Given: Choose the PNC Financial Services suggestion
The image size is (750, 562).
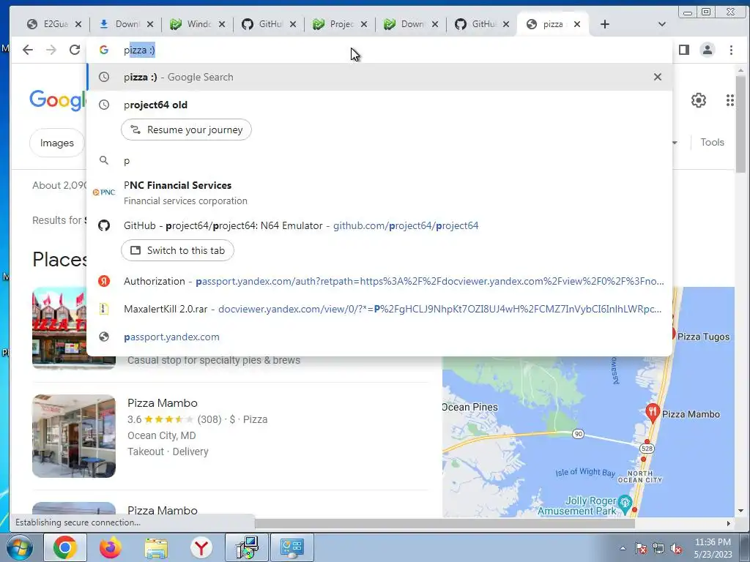Looking at the screenshot, I should (379, 192).
